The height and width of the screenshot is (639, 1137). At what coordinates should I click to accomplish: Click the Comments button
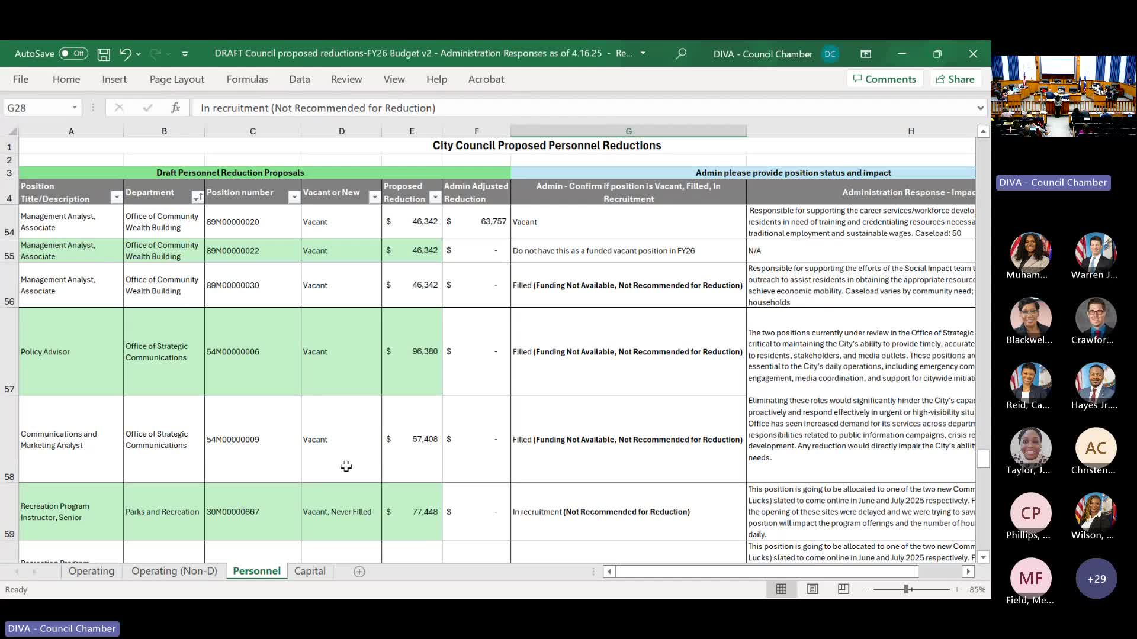point(885,79)
